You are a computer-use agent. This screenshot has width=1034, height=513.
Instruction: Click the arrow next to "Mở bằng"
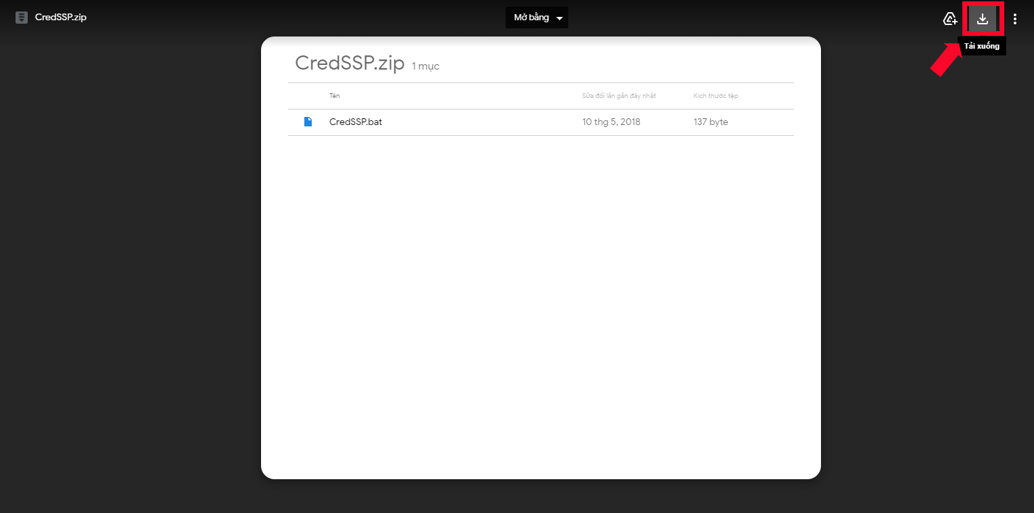(x=559, y=18)
